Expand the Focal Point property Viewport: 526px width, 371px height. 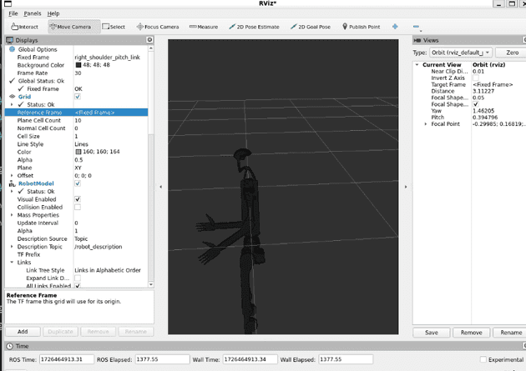pos(426,124)
